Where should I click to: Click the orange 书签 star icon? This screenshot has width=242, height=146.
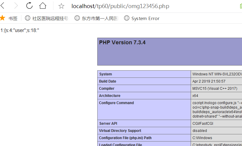(3, 18)
